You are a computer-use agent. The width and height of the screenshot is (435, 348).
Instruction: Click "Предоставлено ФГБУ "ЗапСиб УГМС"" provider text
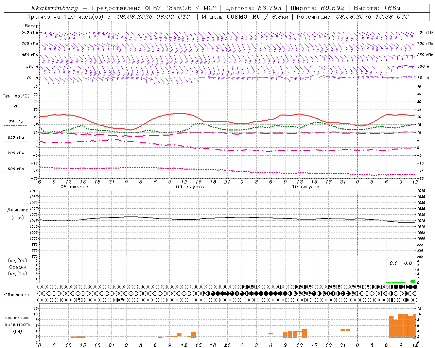[154, 8]
